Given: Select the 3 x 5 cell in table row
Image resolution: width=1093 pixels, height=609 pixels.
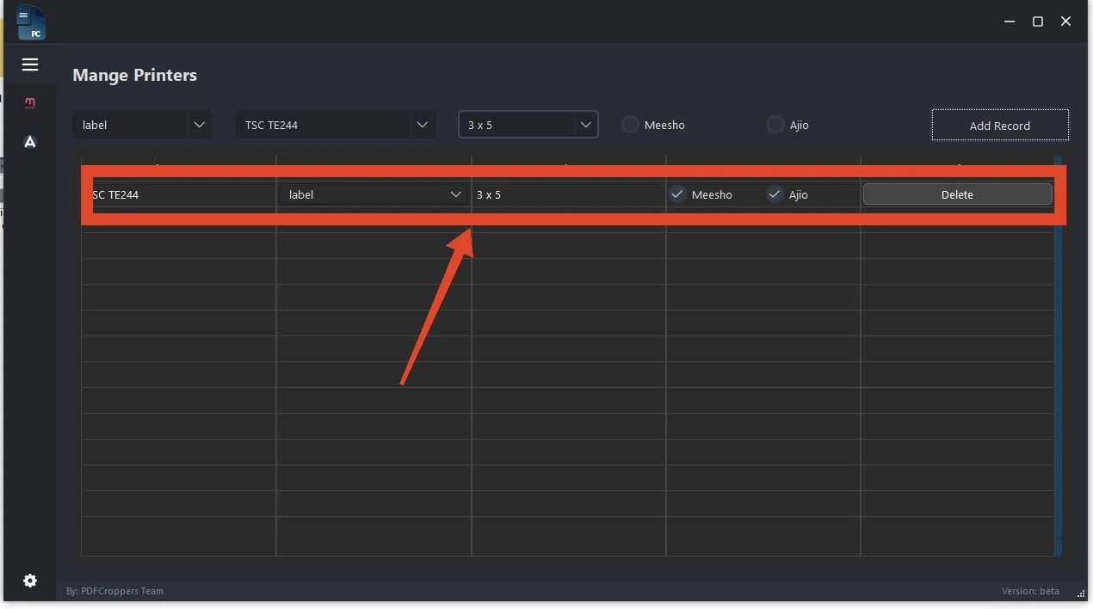Looking at the screenshot, I should pyautogui.click(x=568, y=194).
